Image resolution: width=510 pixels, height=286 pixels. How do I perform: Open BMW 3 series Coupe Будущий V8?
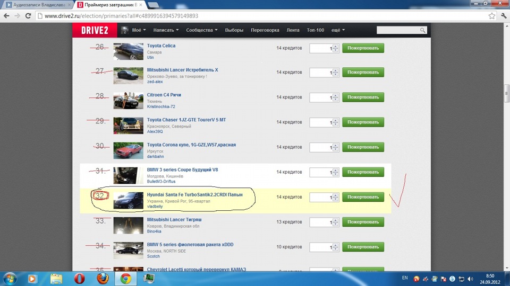[x=182, y=170]
